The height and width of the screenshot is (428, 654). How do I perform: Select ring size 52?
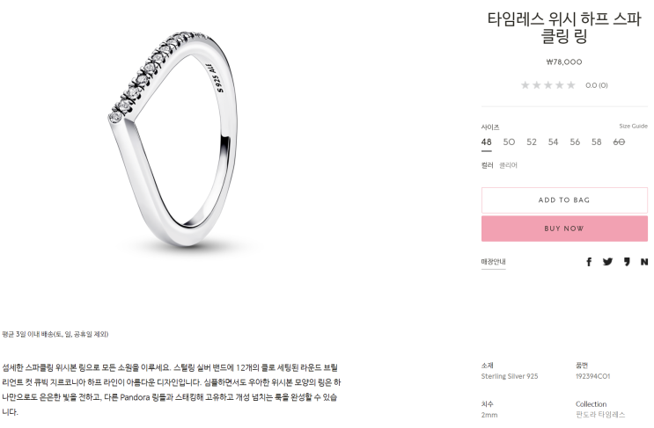[532, 142]
